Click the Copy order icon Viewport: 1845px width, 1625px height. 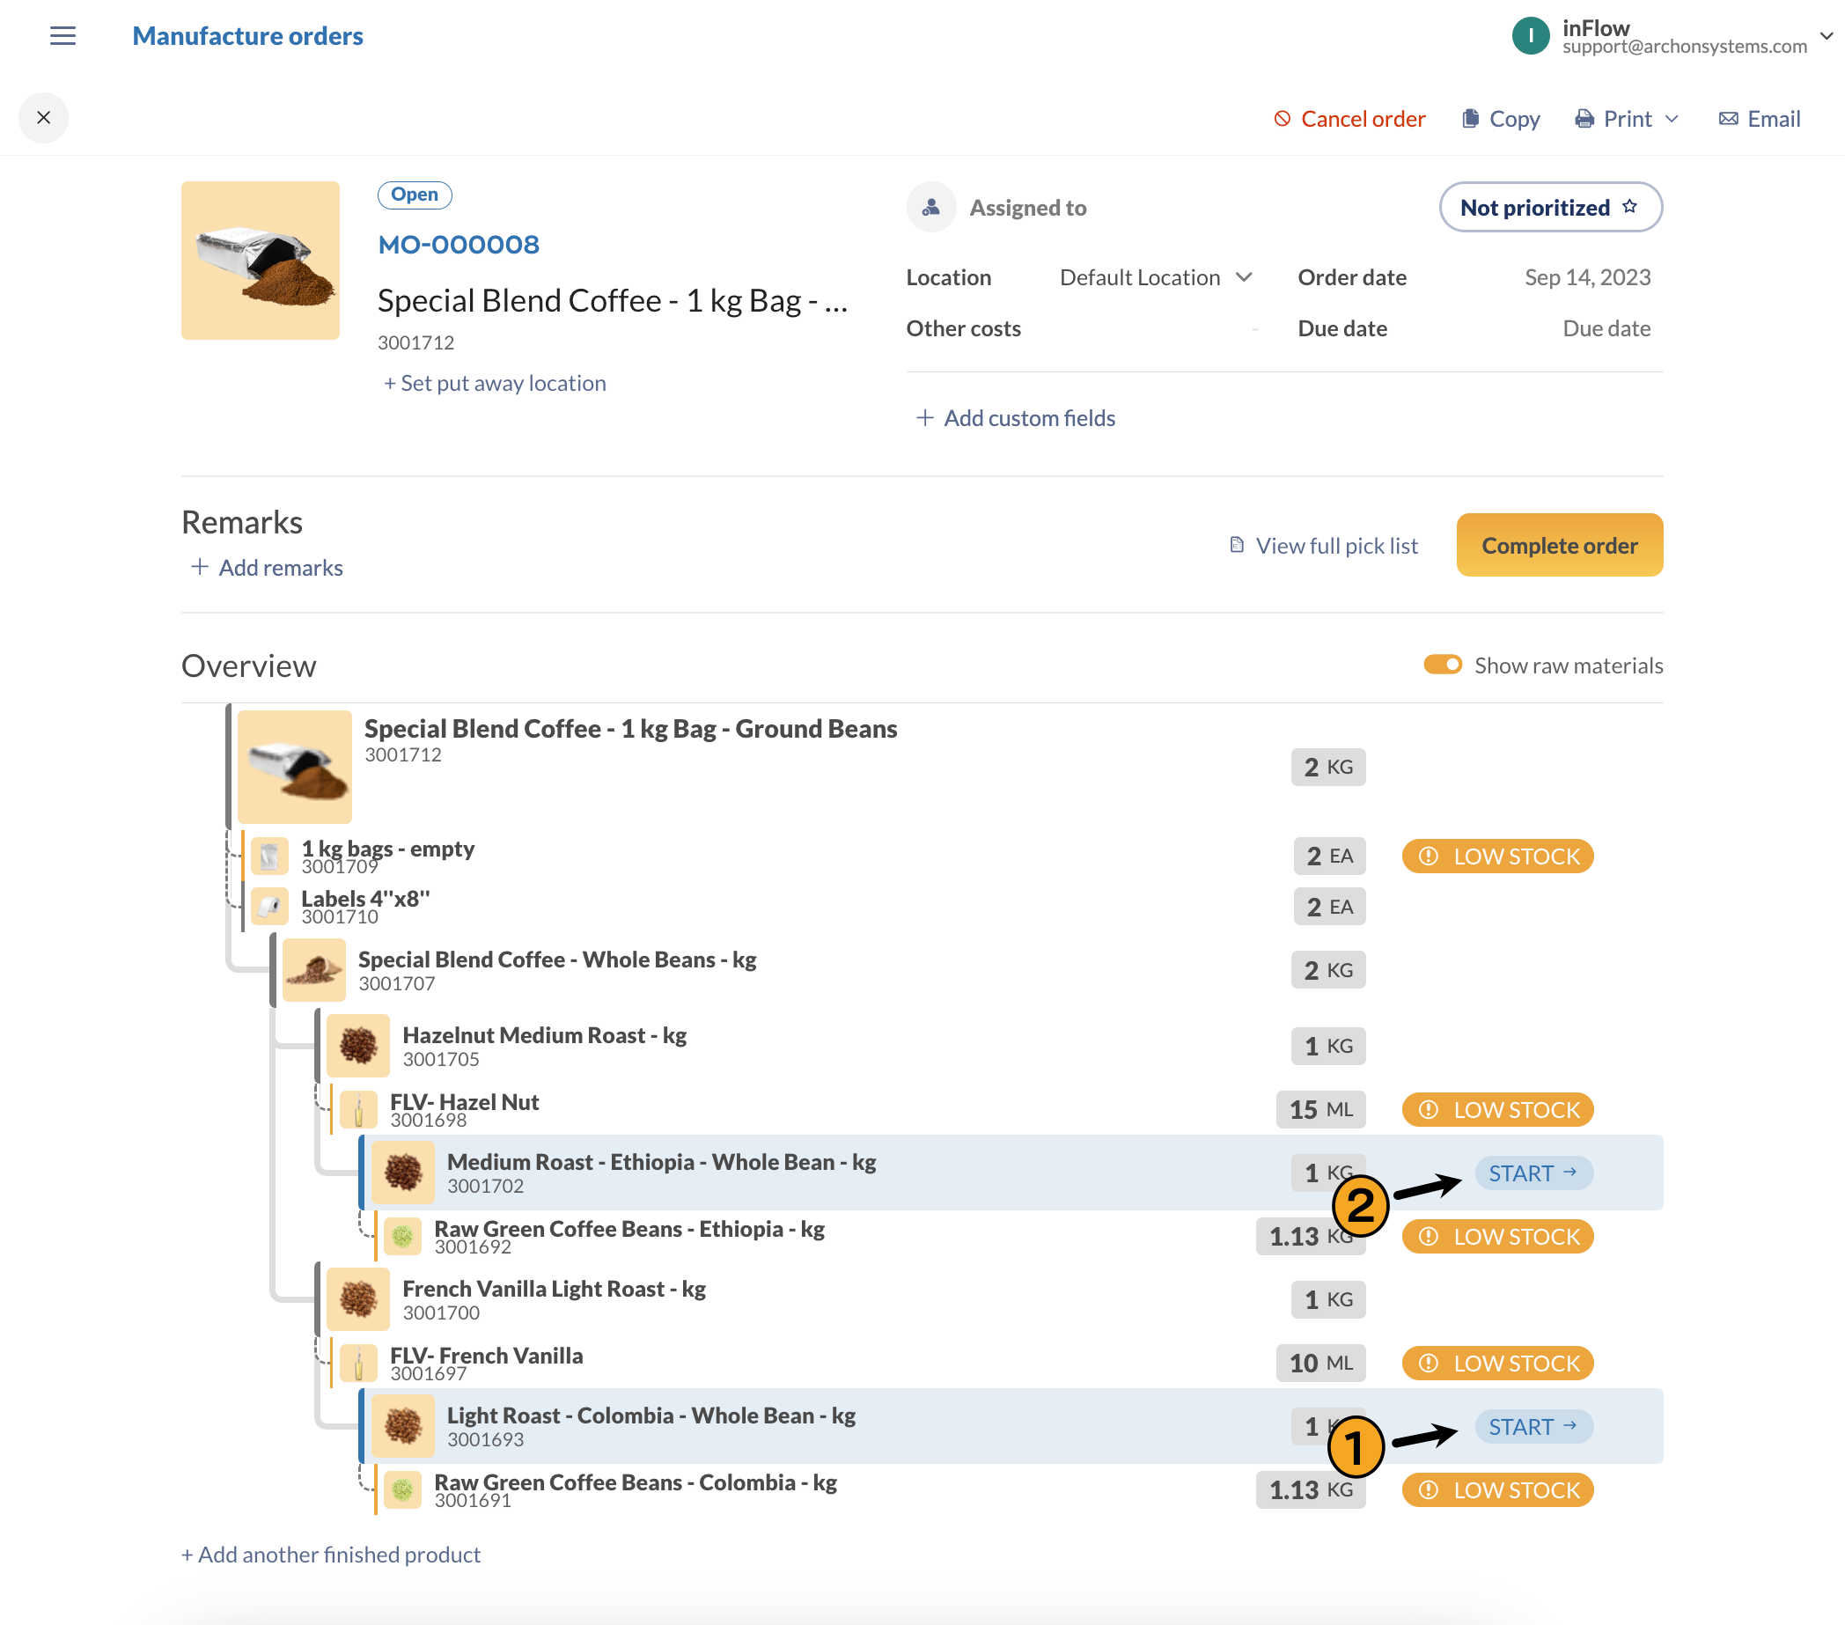pos(1470,119)
